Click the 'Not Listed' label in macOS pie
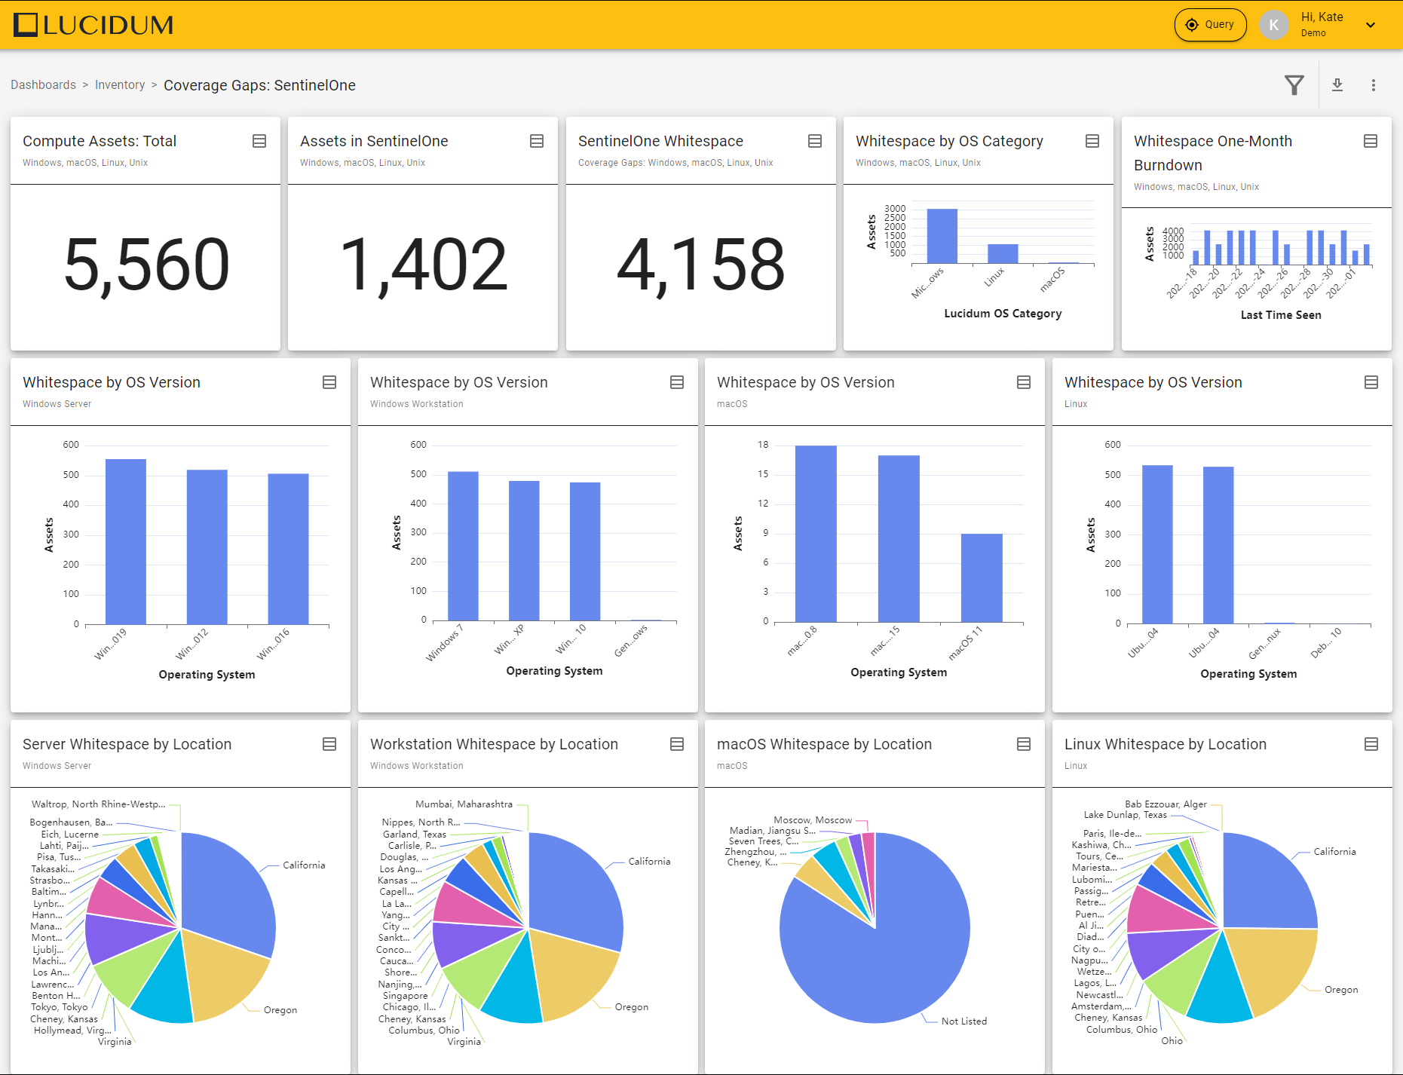Screen dimensions: 1403x1075 coord(963,1021)
